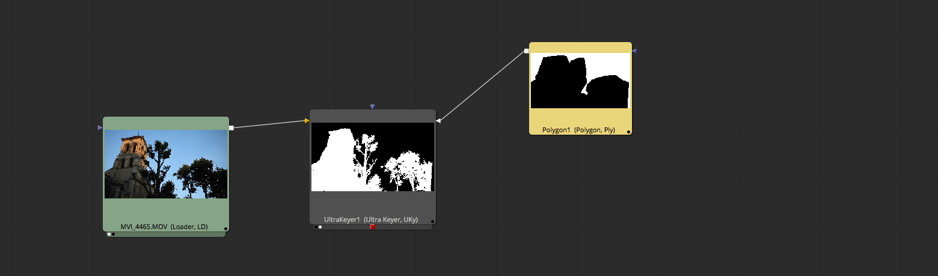Click the white input arrow on UltraKeyer1's right side
938x276 pixels.
(438, 121)
